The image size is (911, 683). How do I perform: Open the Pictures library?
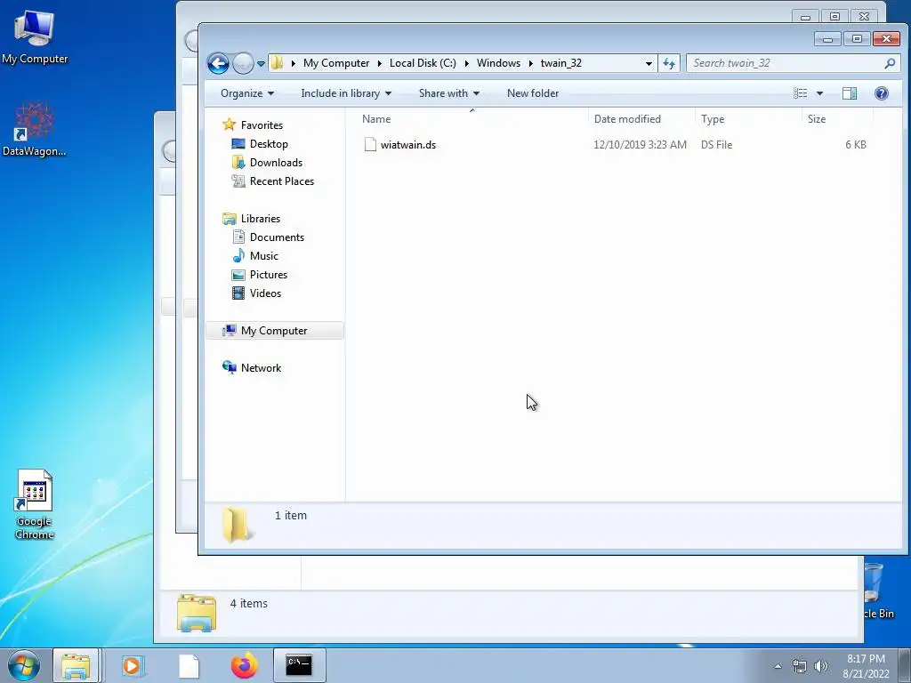269,275
